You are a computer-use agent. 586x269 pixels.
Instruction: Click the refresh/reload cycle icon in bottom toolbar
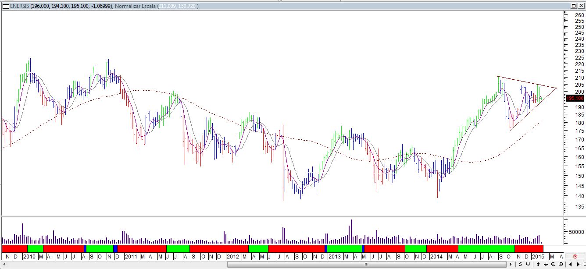[x=520, y=264]
